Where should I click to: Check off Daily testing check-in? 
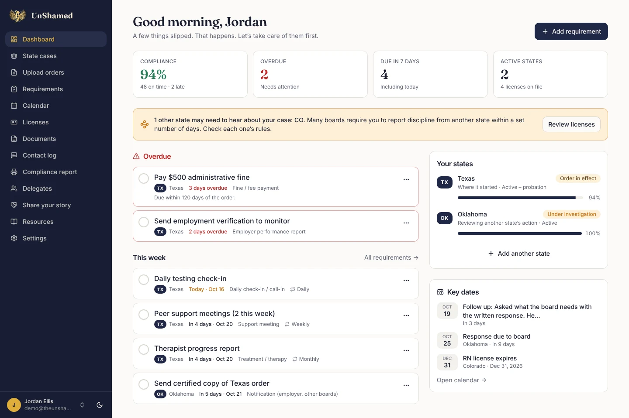pyautogui.click(x=144, y=280)
